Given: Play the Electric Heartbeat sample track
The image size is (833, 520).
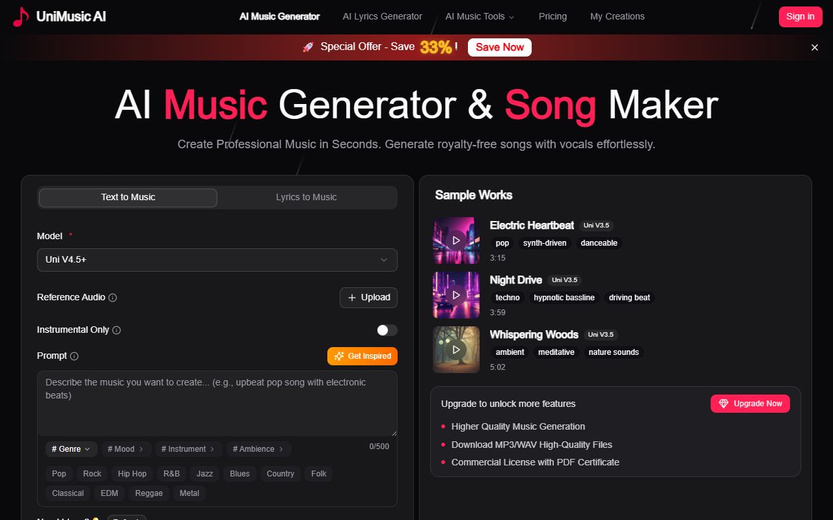Looking at the screenshot, I should 456,240.
